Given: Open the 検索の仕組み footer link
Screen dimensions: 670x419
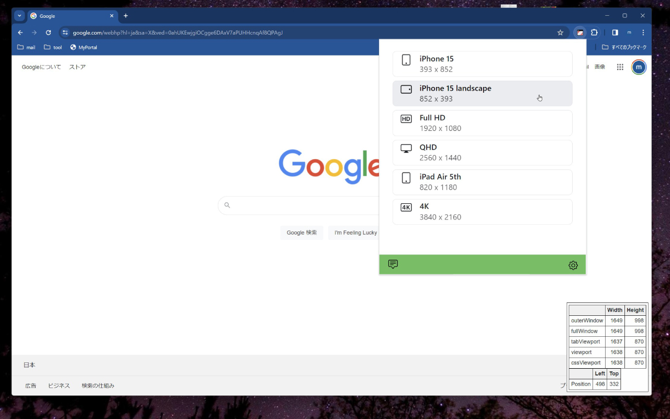Looking at the screenshot, I should point(98,385).
